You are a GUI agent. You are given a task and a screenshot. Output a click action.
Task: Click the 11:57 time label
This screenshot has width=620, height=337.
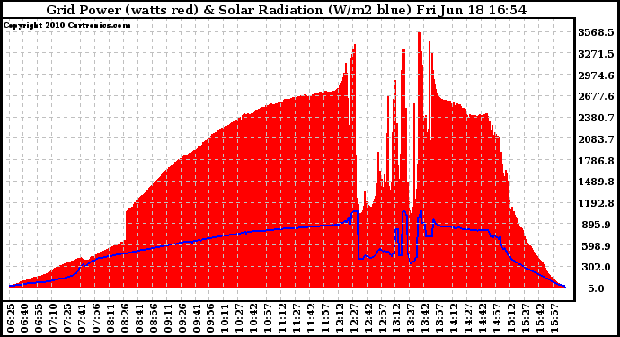click(x=325, y=317)
